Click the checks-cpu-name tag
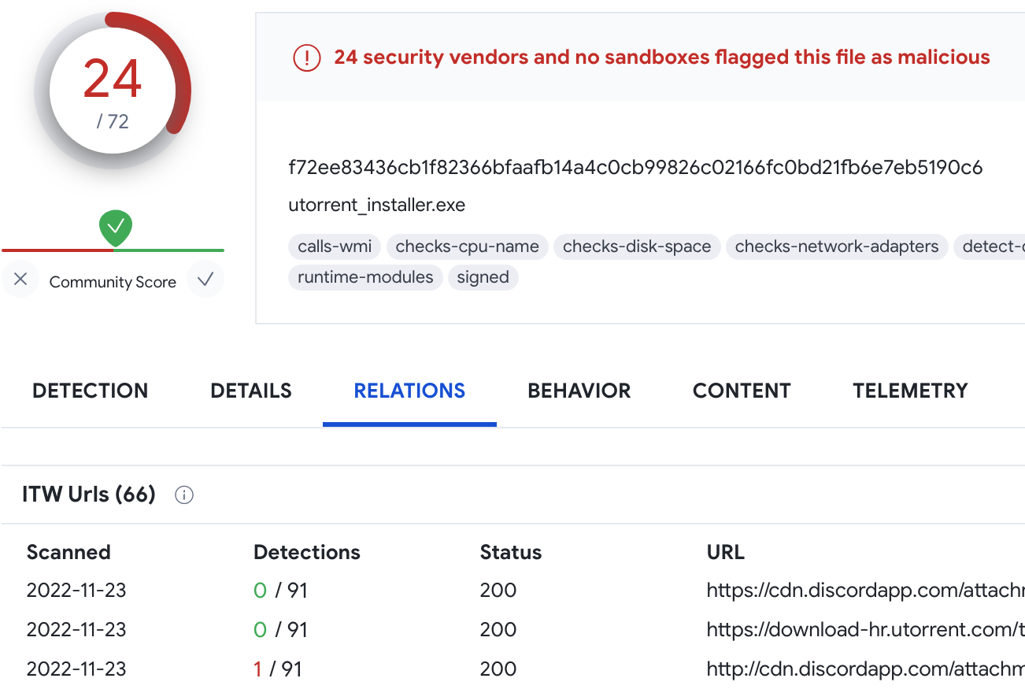 click(467, 246)
